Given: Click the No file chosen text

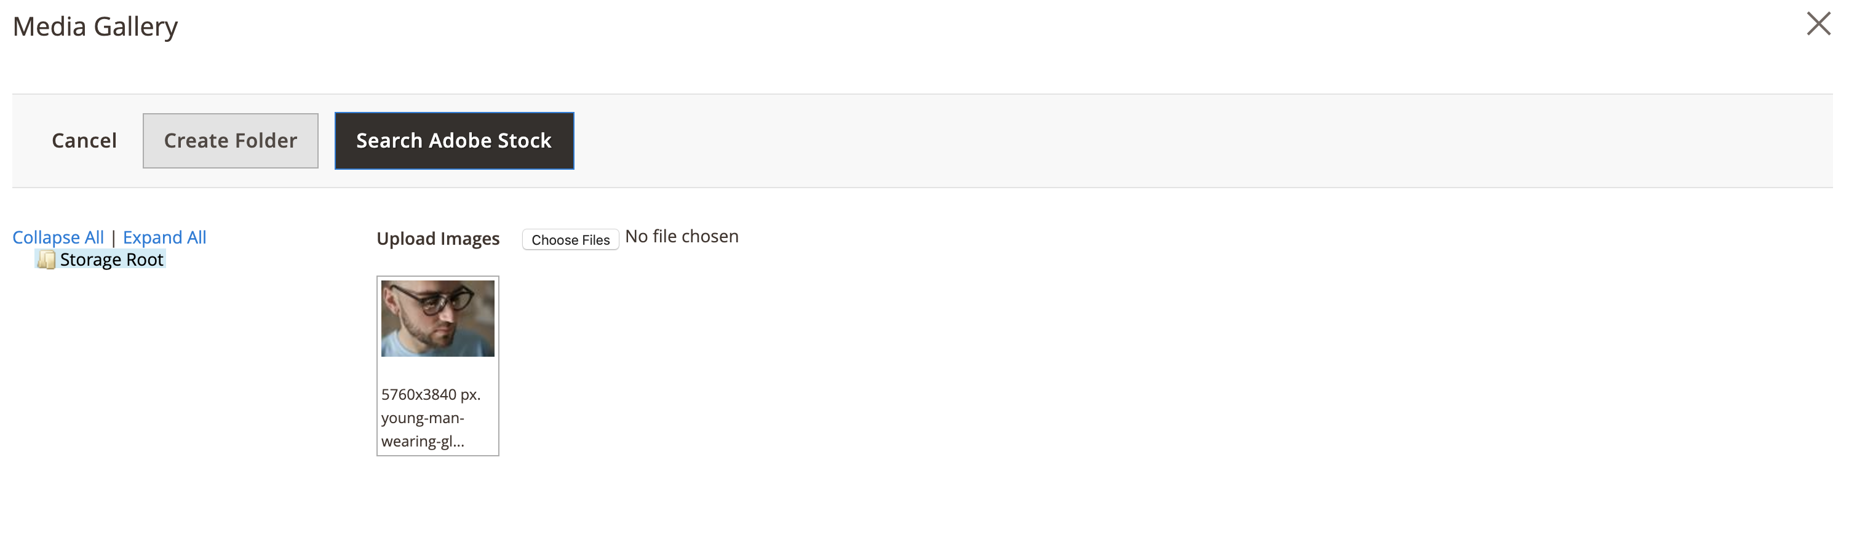Looking at the screenshot, I should [681, 236].
